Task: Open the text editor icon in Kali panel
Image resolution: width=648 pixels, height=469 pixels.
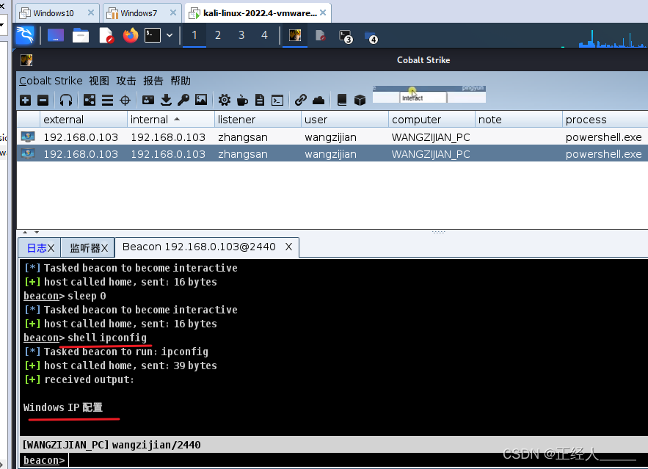Action: [x=106, y=35]
